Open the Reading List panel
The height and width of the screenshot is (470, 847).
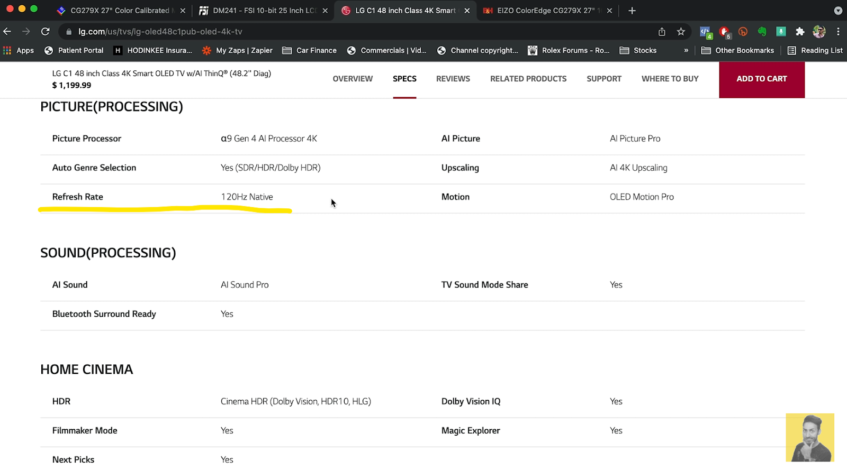coord(815,50)
